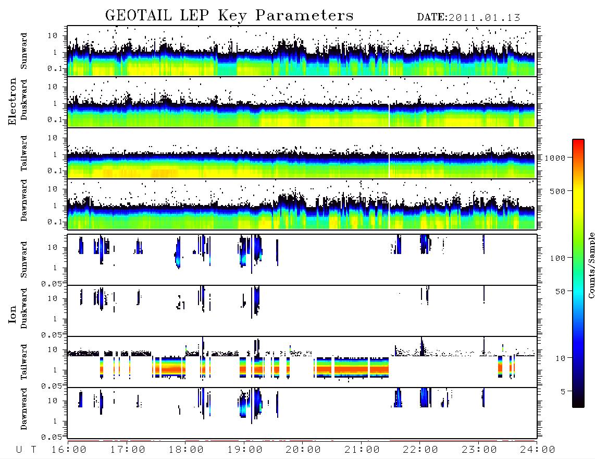Click the "GEOTAIL LEP Key Parameters" title

(x=229, y=16)
